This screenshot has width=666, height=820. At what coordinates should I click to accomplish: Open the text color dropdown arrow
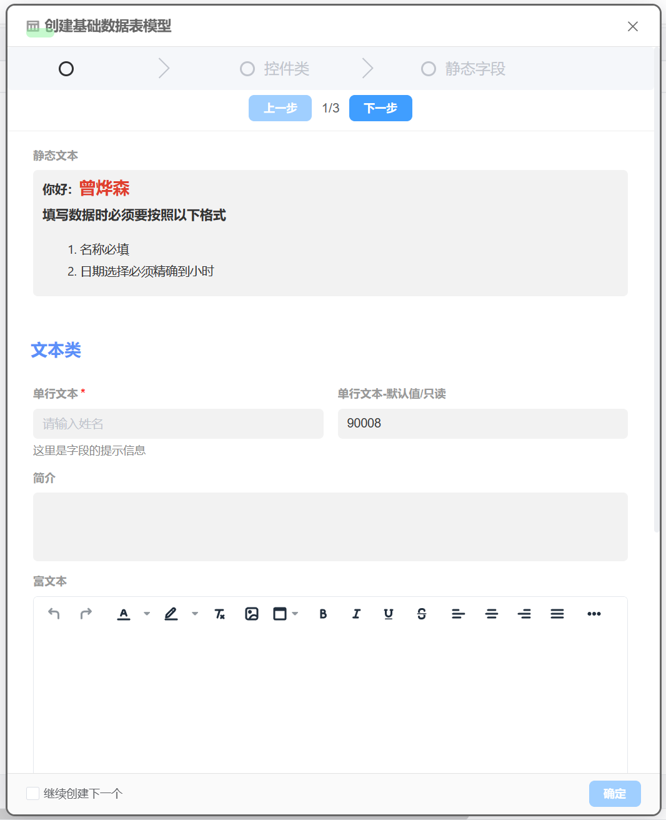[147, 614]
